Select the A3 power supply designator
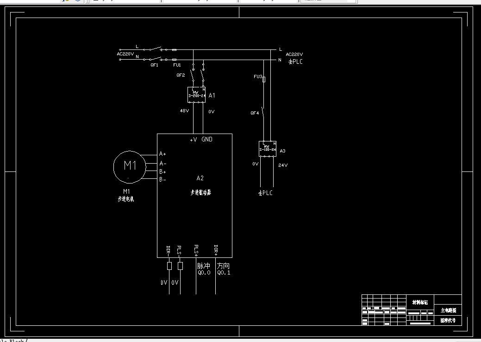The image size is (481, 342). point(282,151)
